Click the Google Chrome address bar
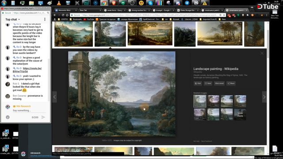Image resolution: width=283 pixels, height=159 pixels. tap(148, 15)
